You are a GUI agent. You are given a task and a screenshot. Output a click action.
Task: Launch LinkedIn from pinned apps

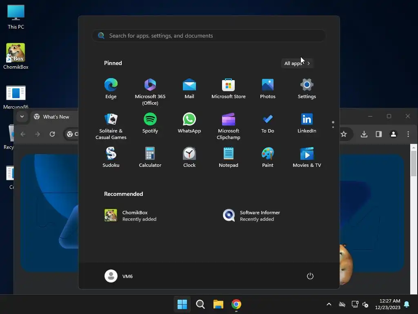click(x=307, y=123)
